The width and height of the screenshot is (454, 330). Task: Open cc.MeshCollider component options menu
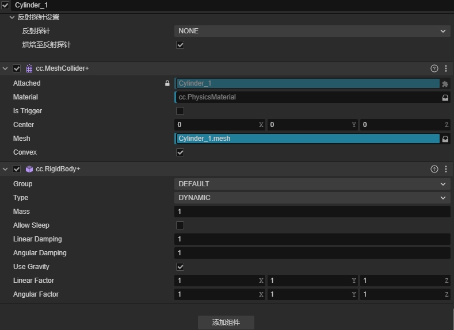[445, 68]
